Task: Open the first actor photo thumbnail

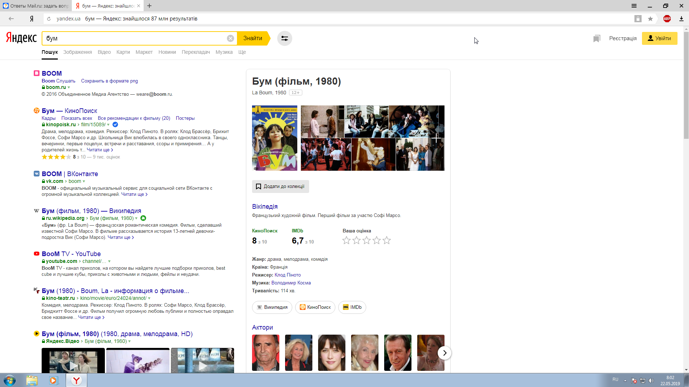Action: (x=266, y=353)
